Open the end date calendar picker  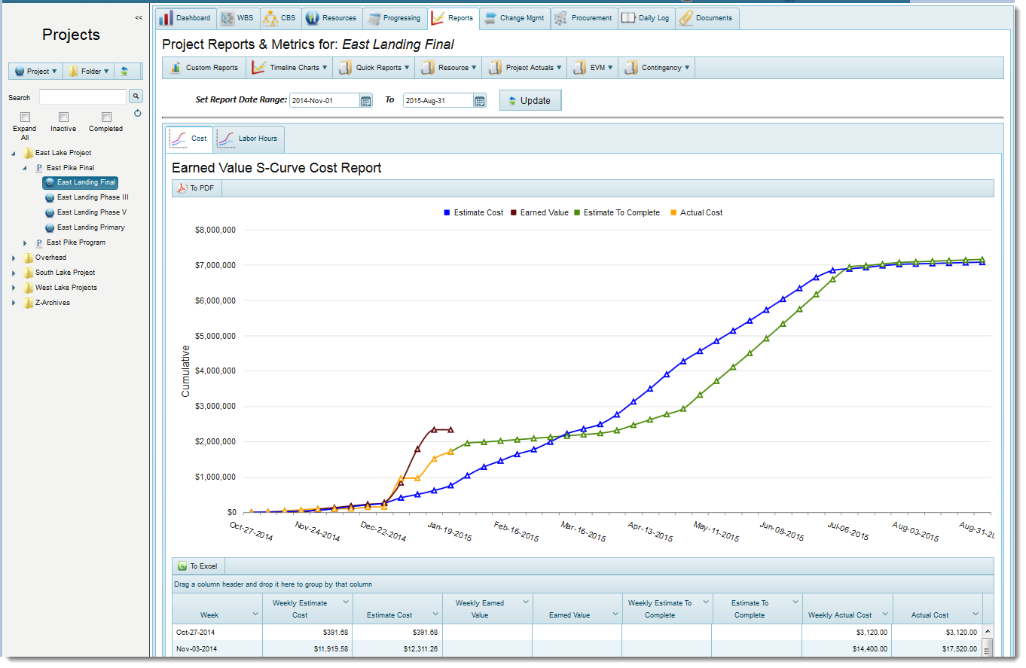[480, 101]
